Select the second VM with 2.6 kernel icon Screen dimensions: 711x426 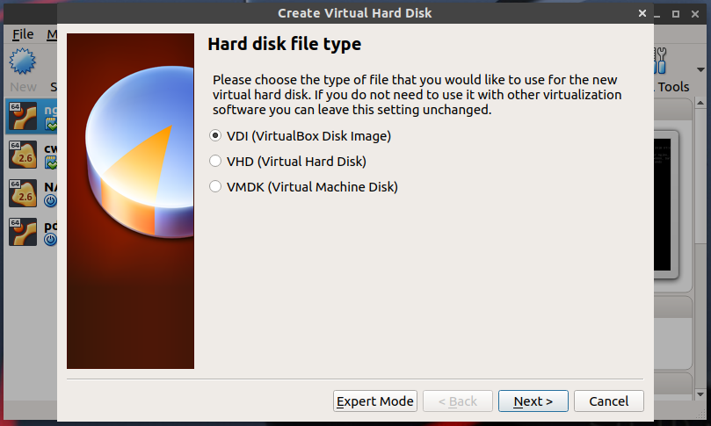(x=21, y=155)
